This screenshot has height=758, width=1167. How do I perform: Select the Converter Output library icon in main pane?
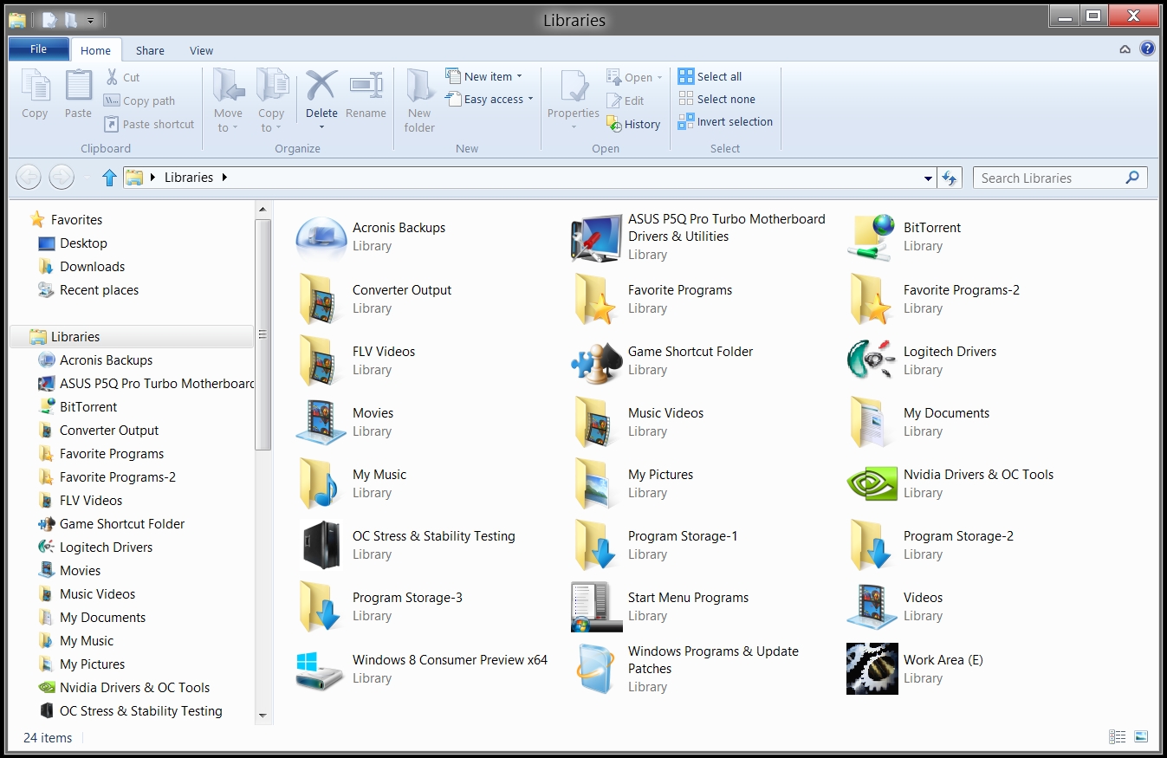(x=317, y=300)
